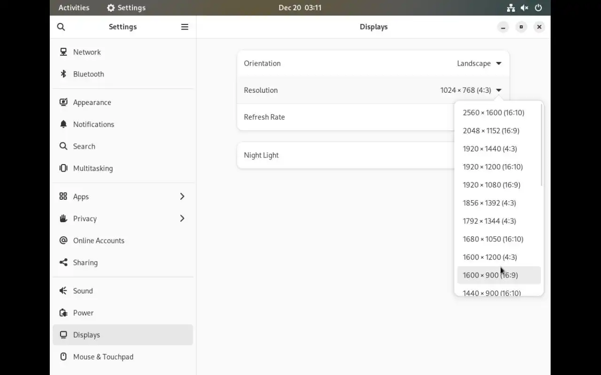Click the Multitasking icon in sidebar
The width and height of the screenshot is (601, 375).
click(63, 168)
